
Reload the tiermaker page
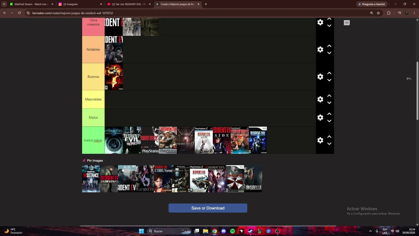click(x=19, y=13)
